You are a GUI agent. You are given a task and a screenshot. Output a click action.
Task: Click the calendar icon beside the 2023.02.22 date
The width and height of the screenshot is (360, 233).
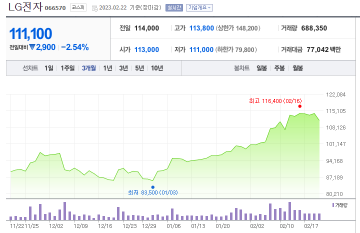coord(94,8)
